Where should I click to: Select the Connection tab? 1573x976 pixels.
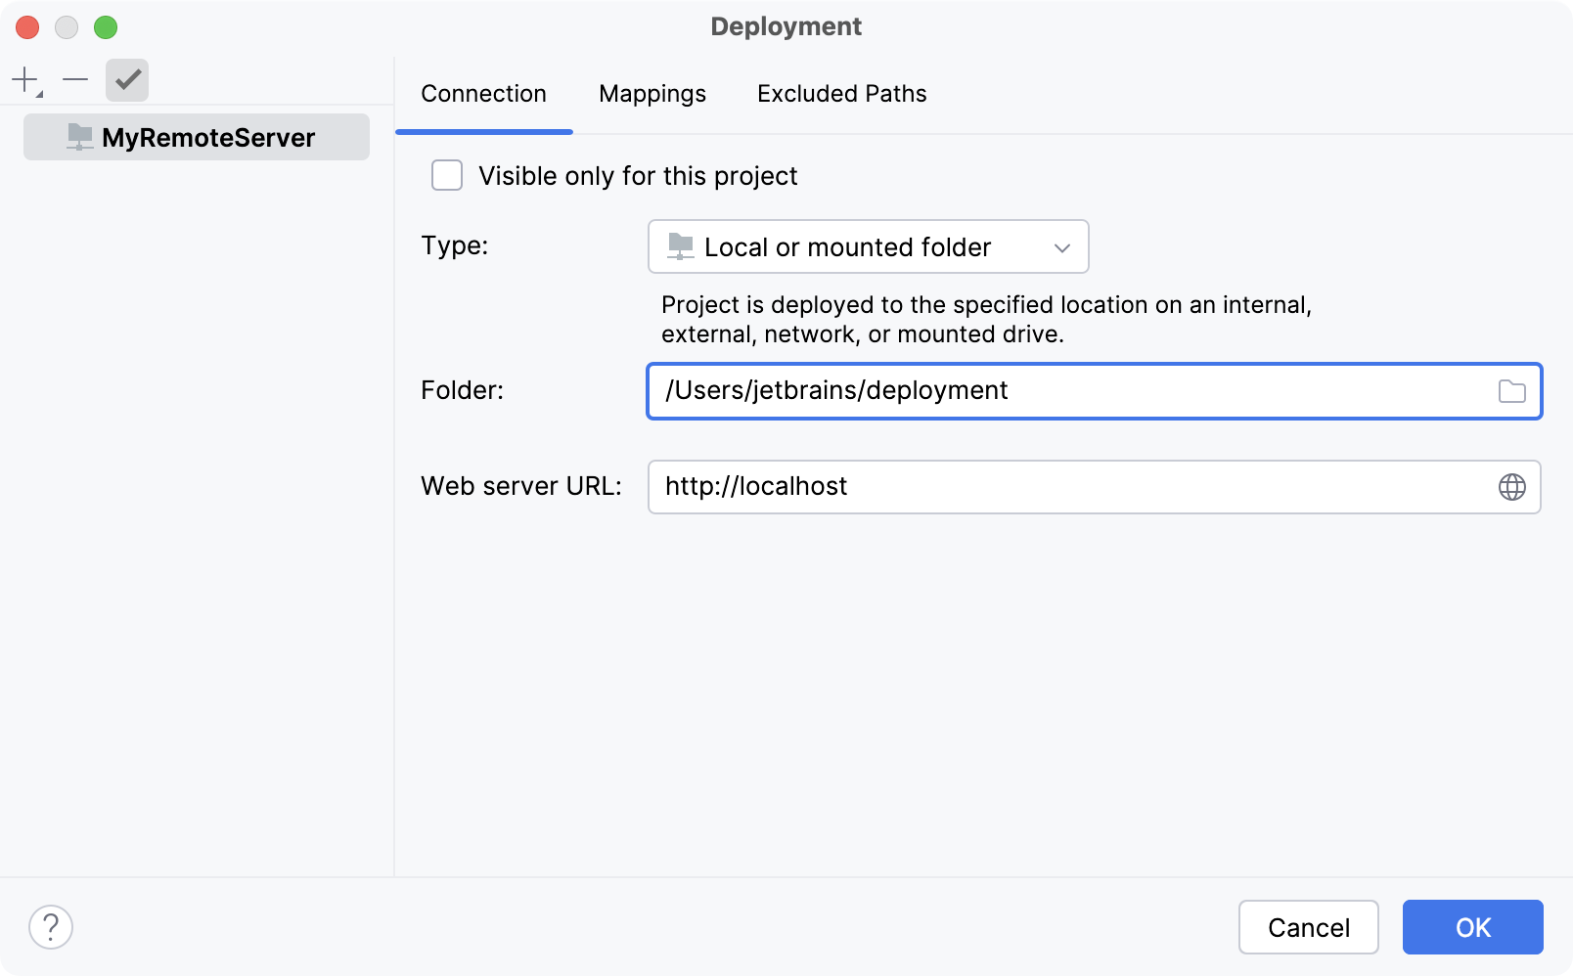pos(483,93)
